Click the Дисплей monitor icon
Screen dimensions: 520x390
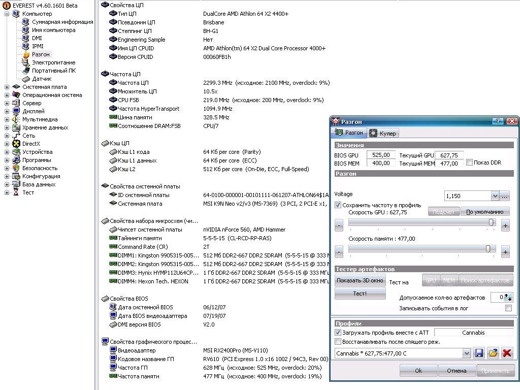point(16,111)
